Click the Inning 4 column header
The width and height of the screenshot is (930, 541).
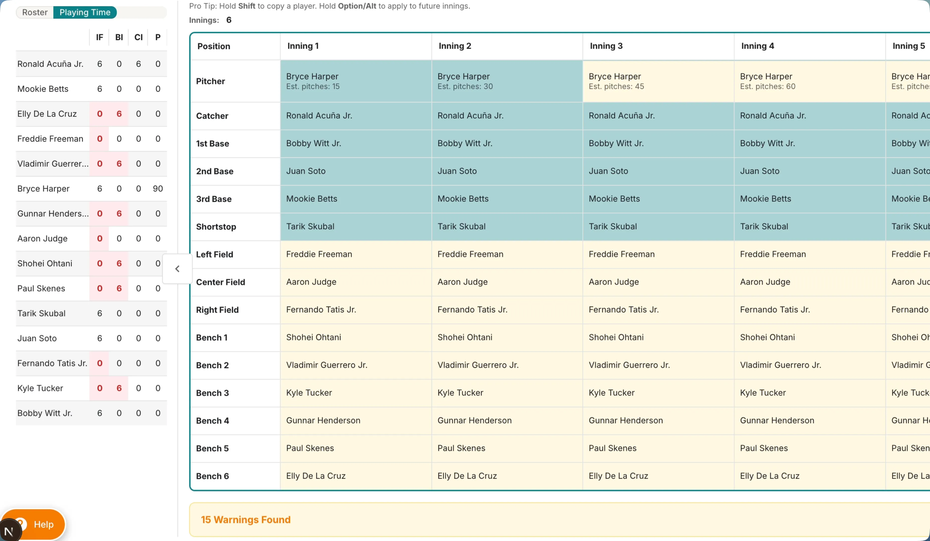point(810,46)
